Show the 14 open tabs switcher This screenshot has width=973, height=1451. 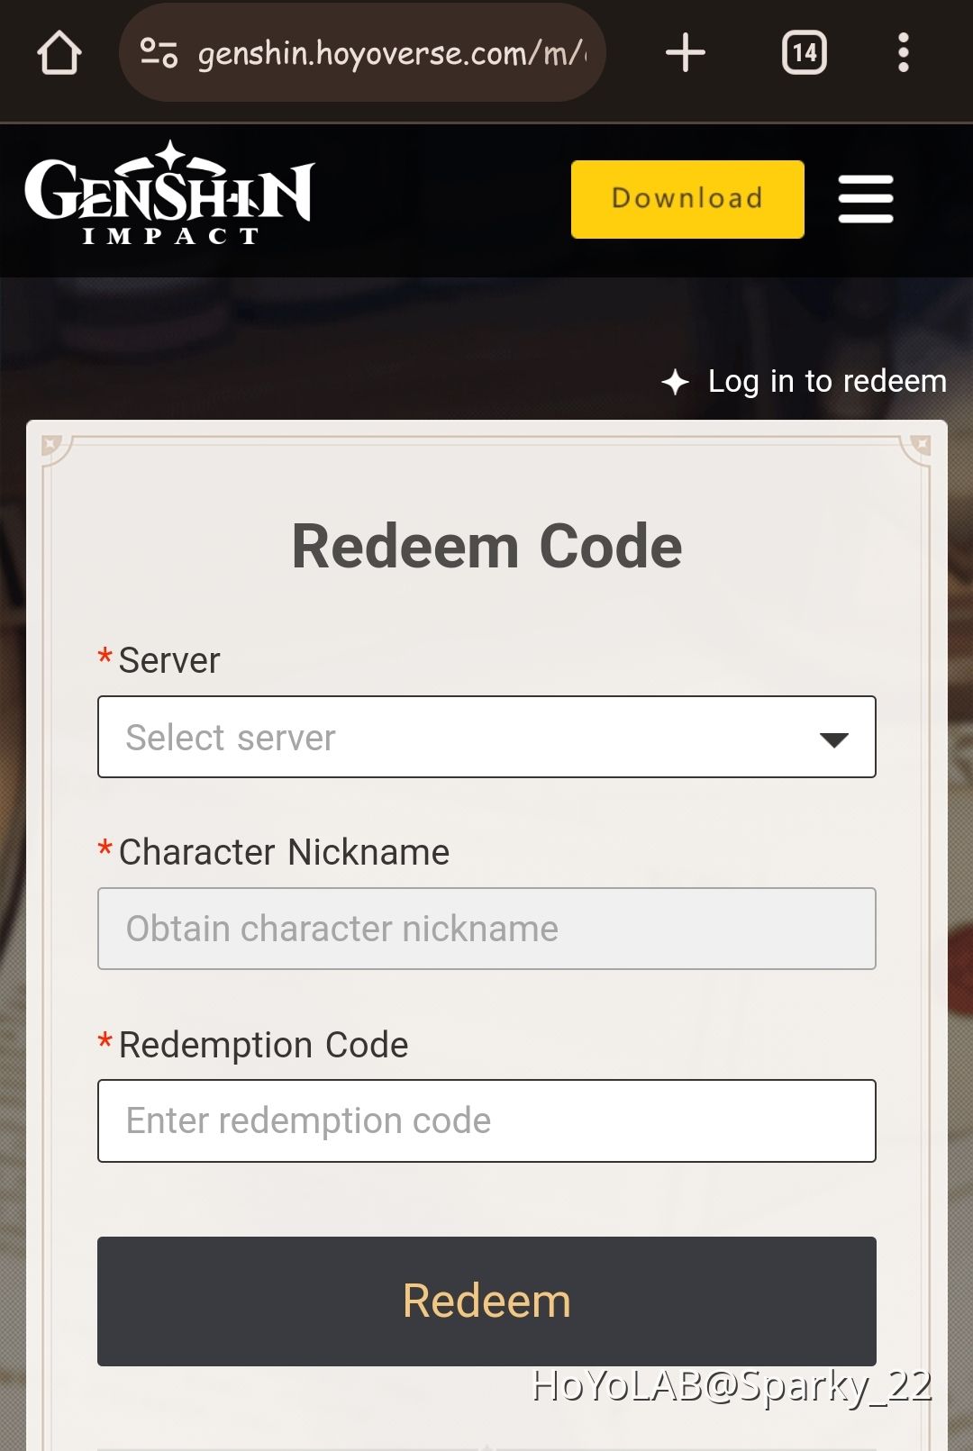(x=804, y=52)
